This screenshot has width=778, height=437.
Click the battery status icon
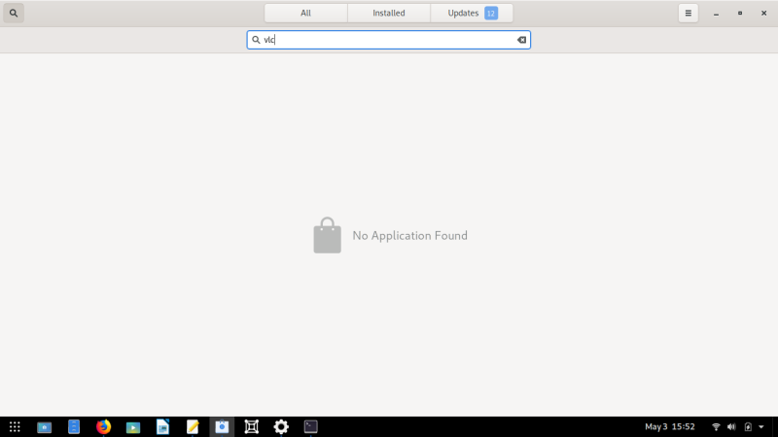(748, 426)
